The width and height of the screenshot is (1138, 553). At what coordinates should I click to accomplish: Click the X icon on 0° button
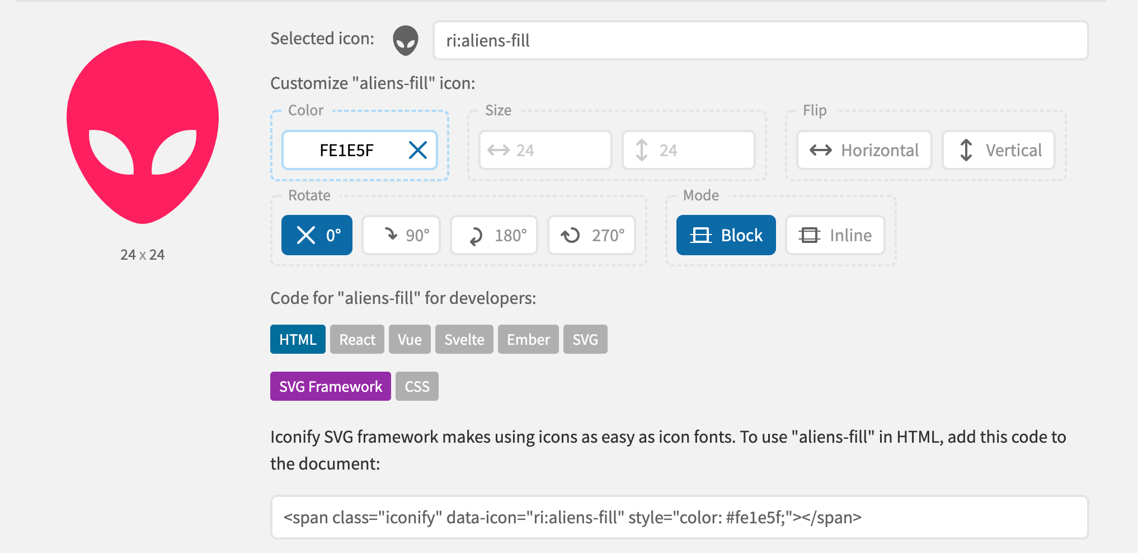point(306,235)
